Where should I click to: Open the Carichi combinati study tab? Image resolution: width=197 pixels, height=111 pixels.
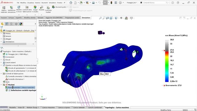point(95,108)
